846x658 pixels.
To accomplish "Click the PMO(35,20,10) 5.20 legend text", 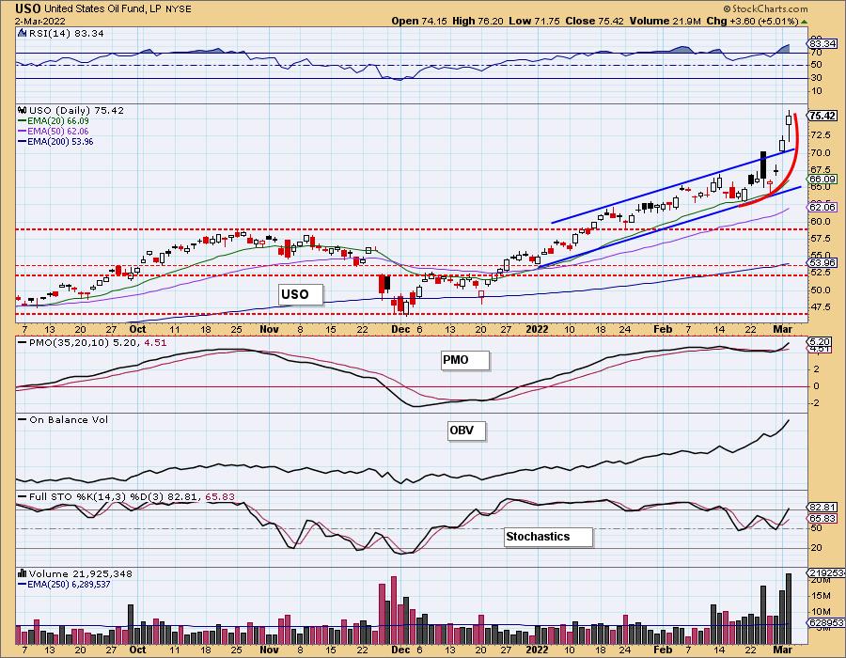I will click(x=85, y=342).
